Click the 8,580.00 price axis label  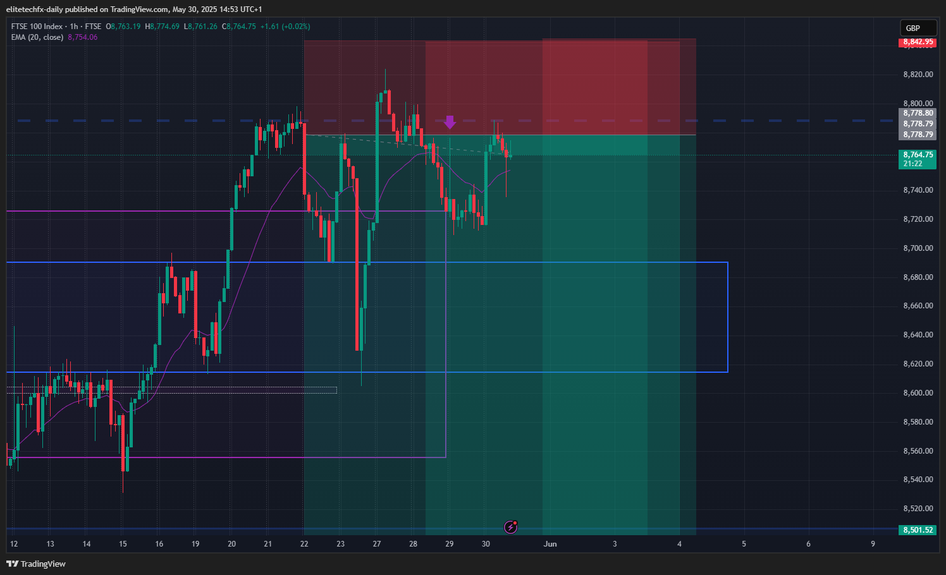pyautogui.click(x=918, y=422)
